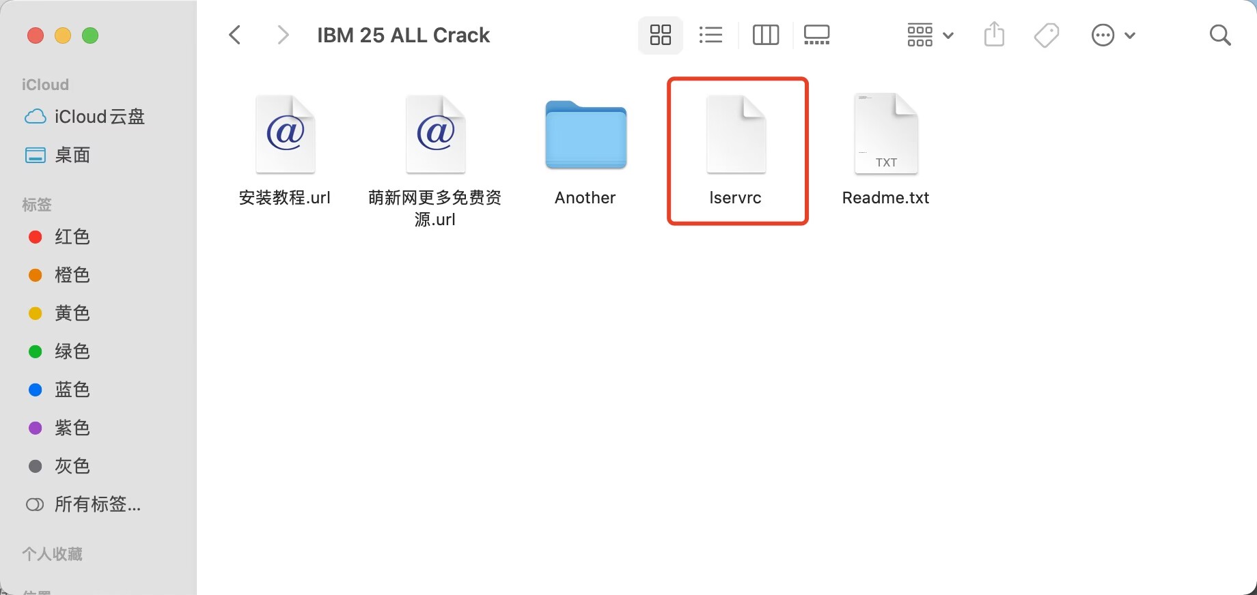Select the orange 橙色 tag dot
This screenshot has width=1257, height=595.
point(36,275)
